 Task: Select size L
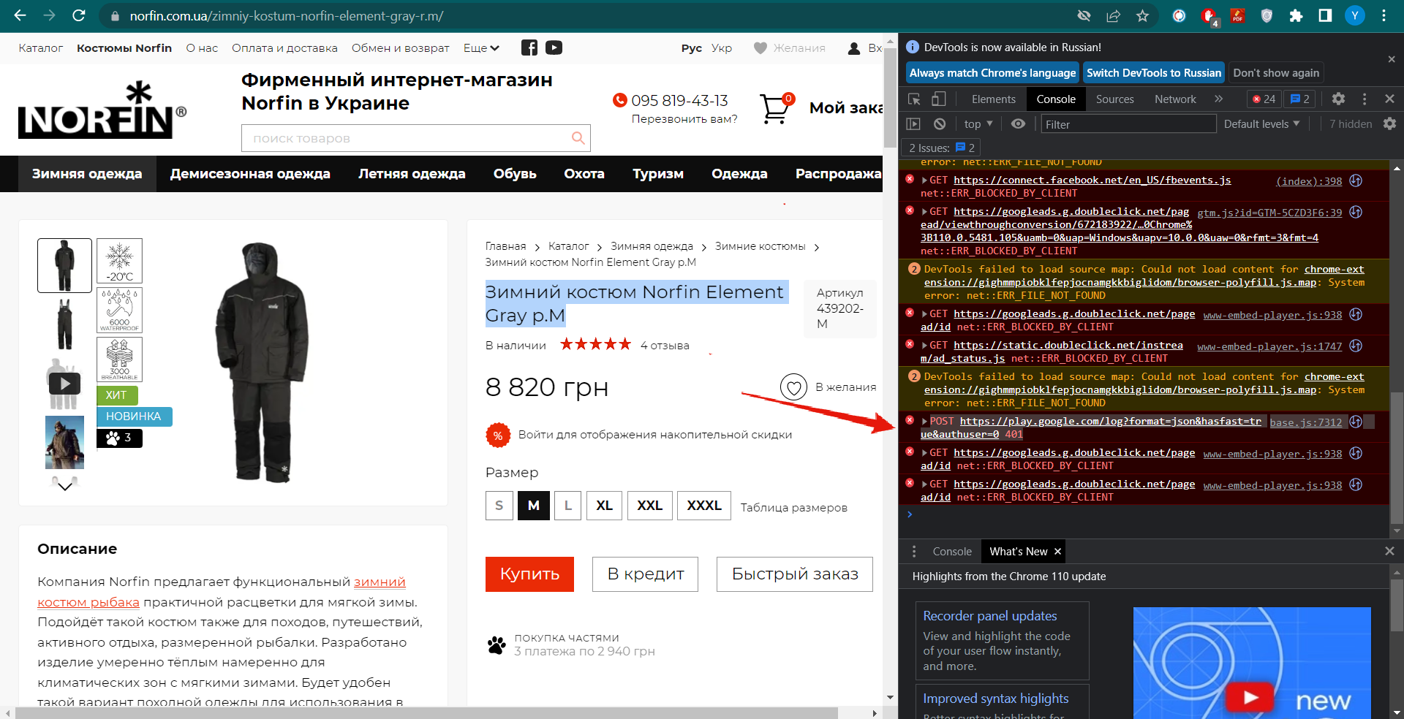point(568,506)
